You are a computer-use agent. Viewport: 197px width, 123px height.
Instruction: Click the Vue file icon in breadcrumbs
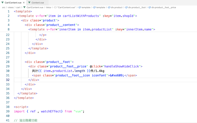click(x=24, y=7)
